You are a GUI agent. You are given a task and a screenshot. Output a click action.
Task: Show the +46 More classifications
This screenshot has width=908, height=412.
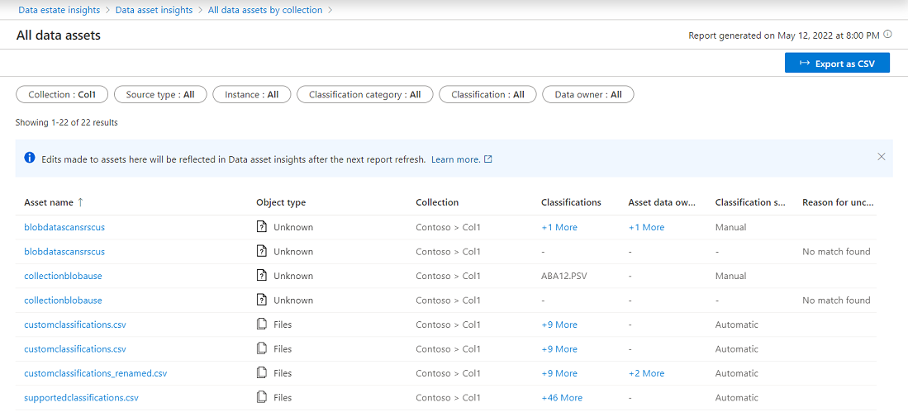click(561, 398)
